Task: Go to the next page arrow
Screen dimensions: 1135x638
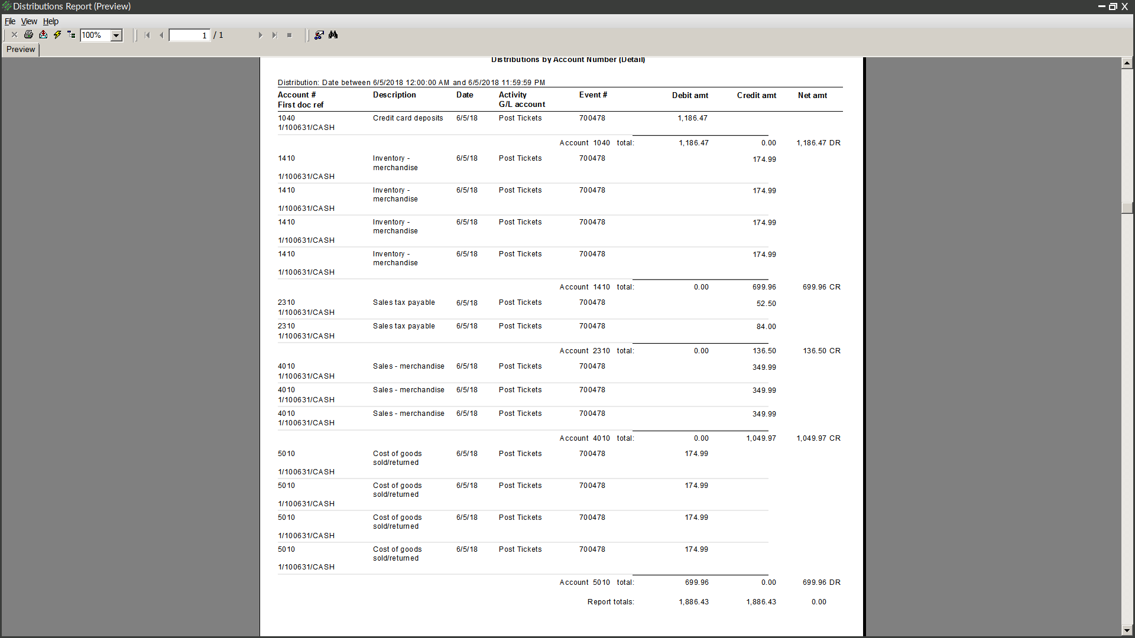Action: tap(260, 35)
